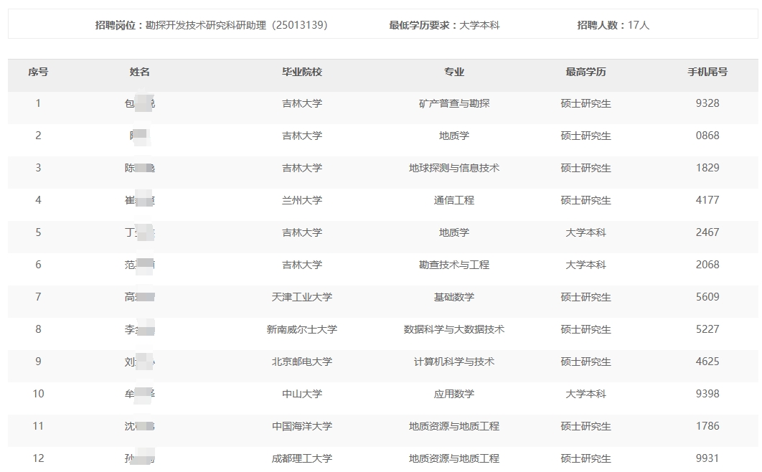Select the 兰州大学 cell
Viewport: 762px width, 472px height.
tap(302, 200)
